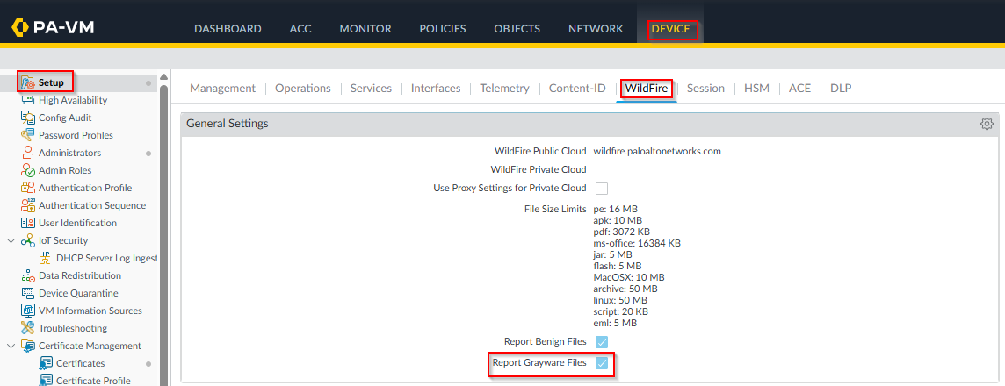Collapse the IoT Security tree node
The image size is (1005, 386).
(11, 240)
